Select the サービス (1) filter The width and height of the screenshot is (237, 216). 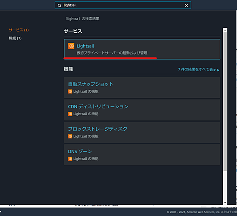(19, 30)
